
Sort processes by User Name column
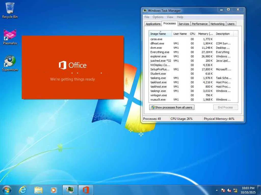click(x=180, y=34)
